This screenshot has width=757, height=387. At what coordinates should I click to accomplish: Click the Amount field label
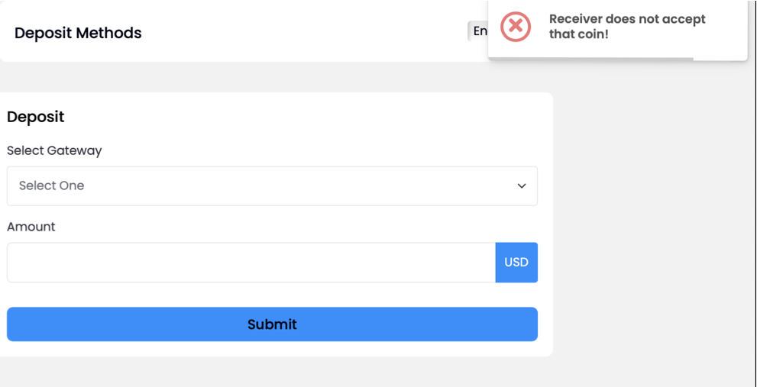pos(31,227)
